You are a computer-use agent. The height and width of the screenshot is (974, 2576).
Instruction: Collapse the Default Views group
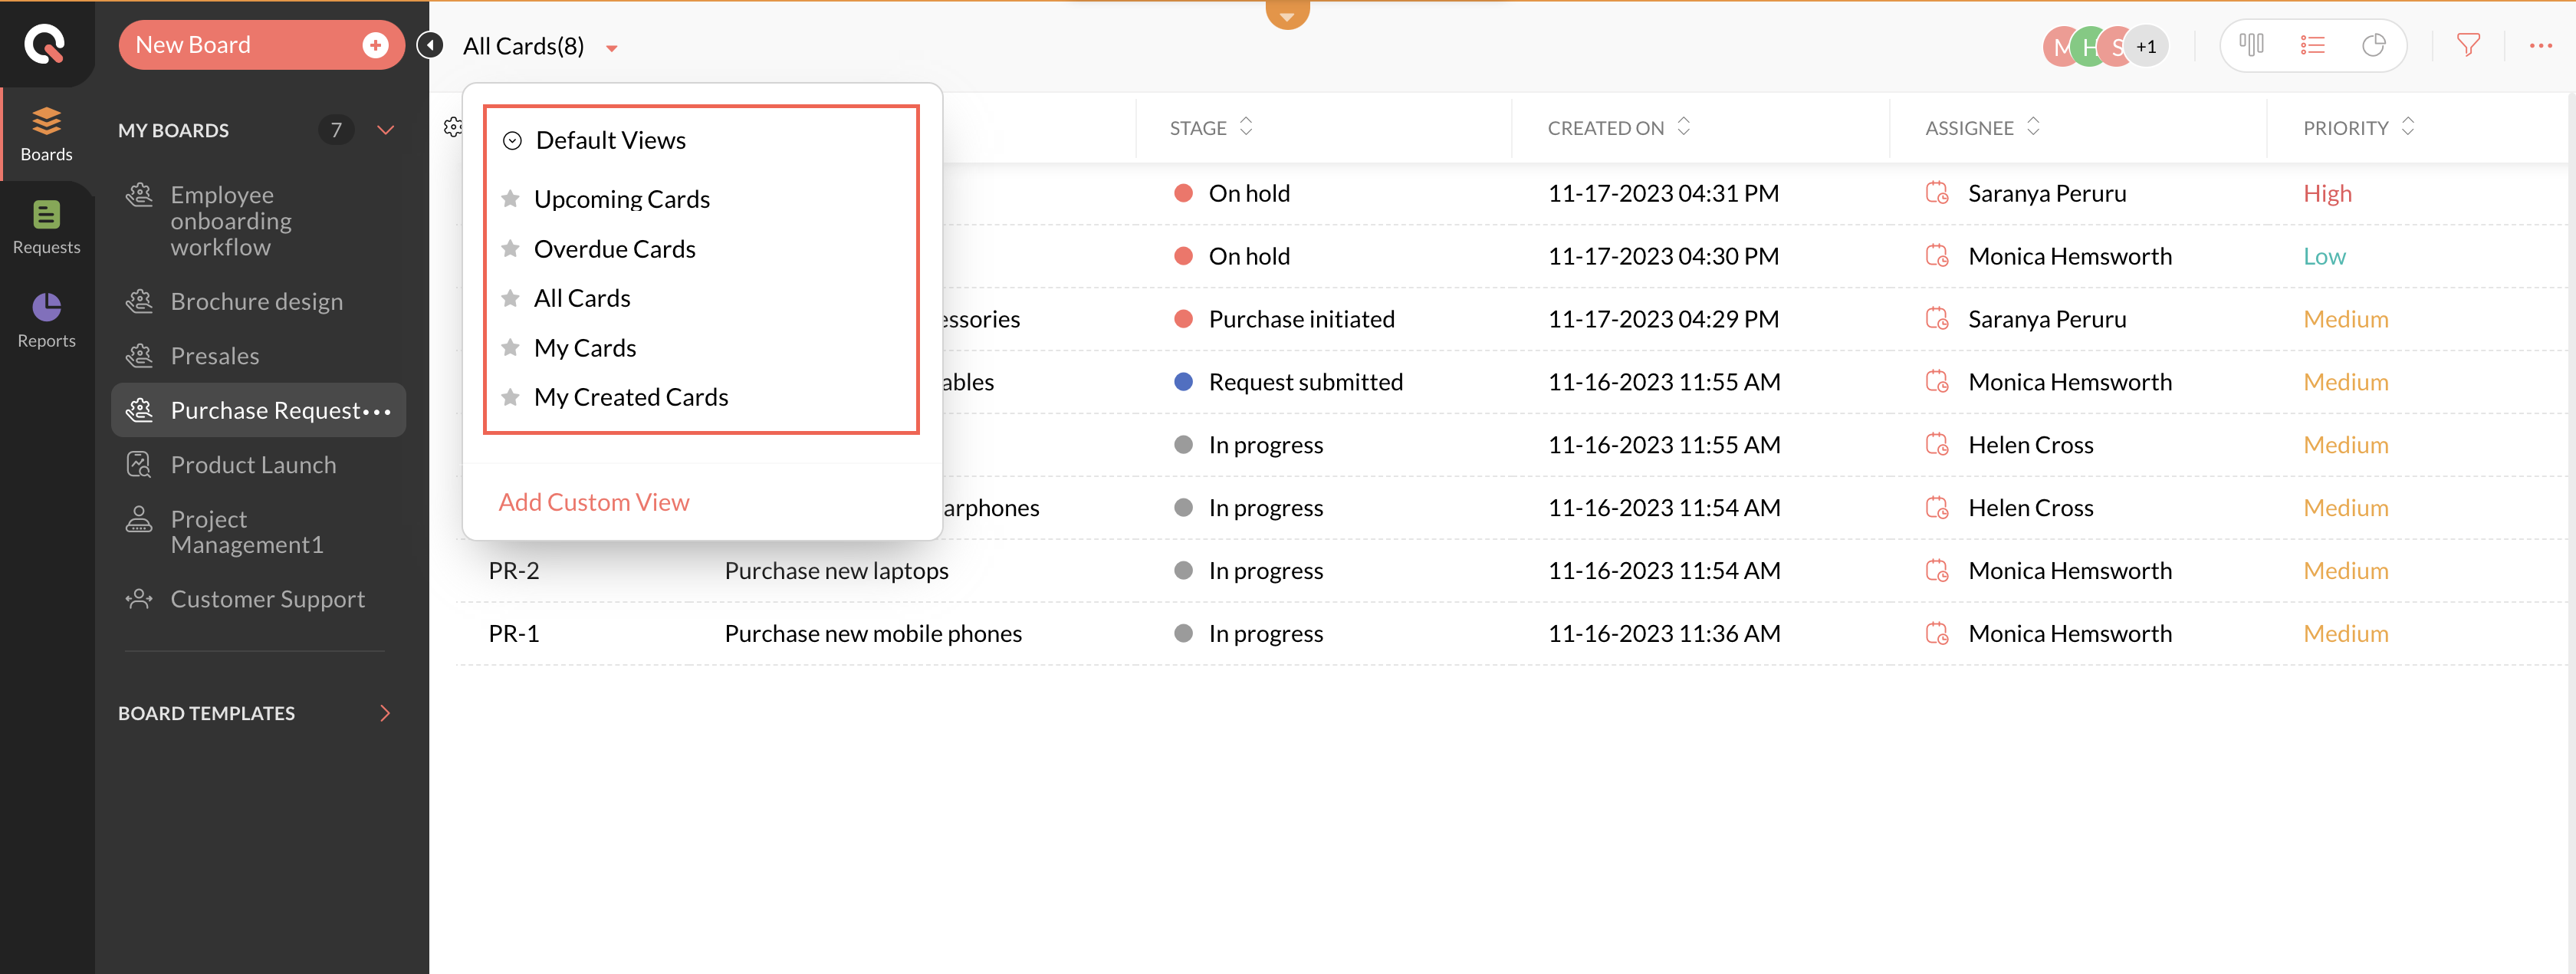[x=512, y=140]
